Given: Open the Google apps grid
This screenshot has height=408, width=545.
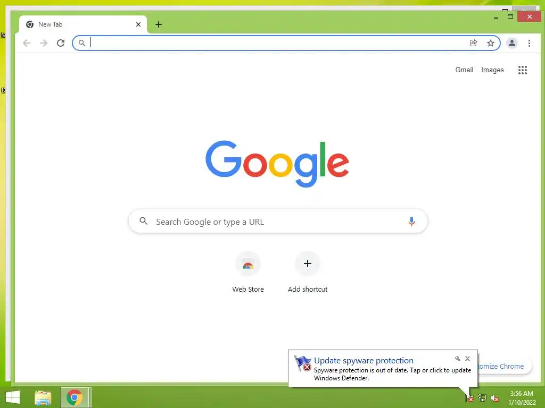Looking at the screenshot, I should tap(523, 70).
